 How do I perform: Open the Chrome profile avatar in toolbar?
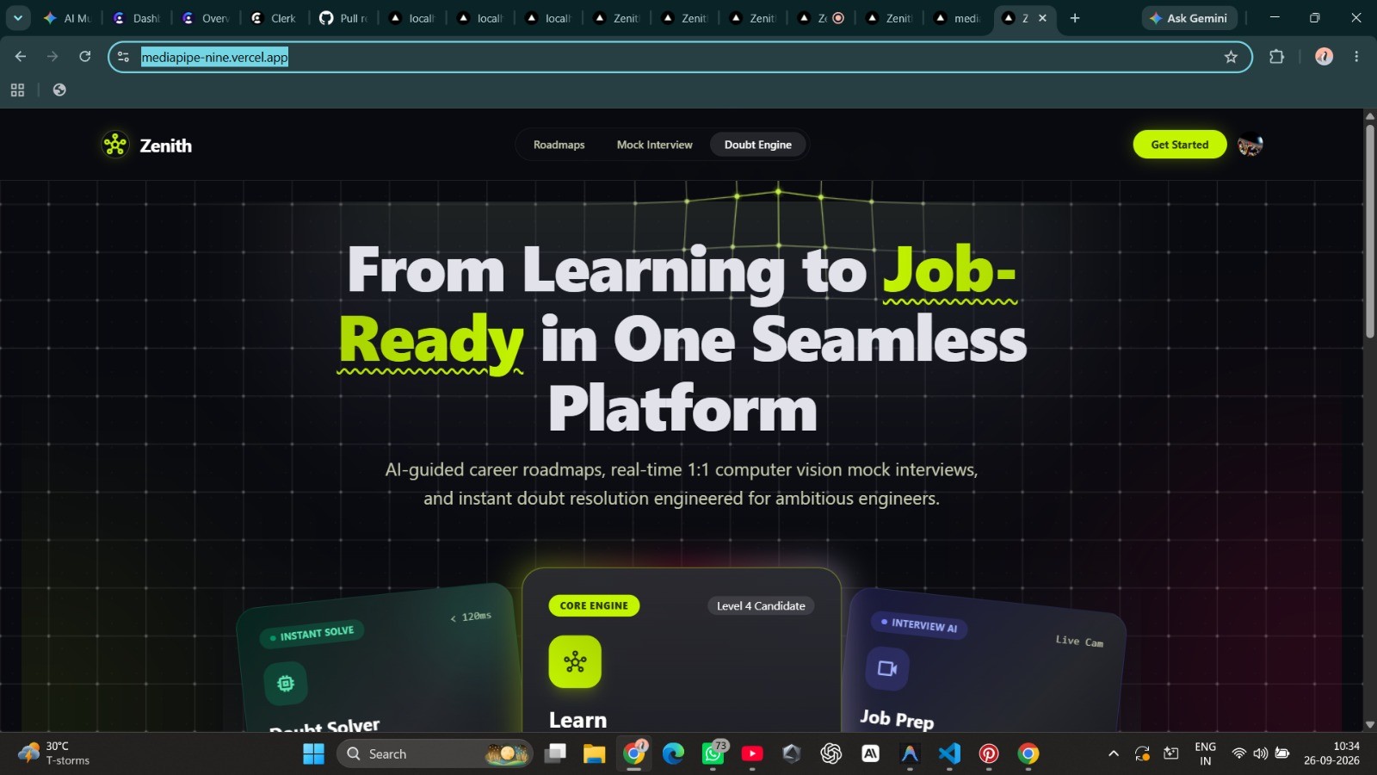coord(1324,57)
